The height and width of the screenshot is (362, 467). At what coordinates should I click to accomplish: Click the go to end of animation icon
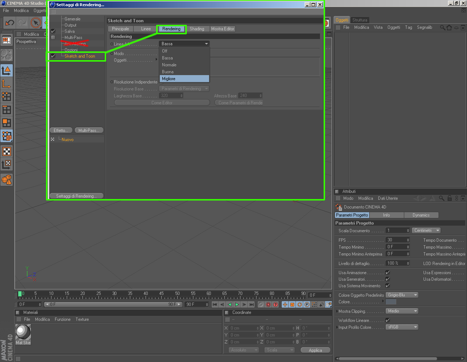tap(251, 304)
